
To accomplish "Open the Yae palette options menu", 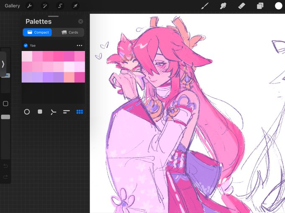I will pyautogui.click(x=80, y=46).
